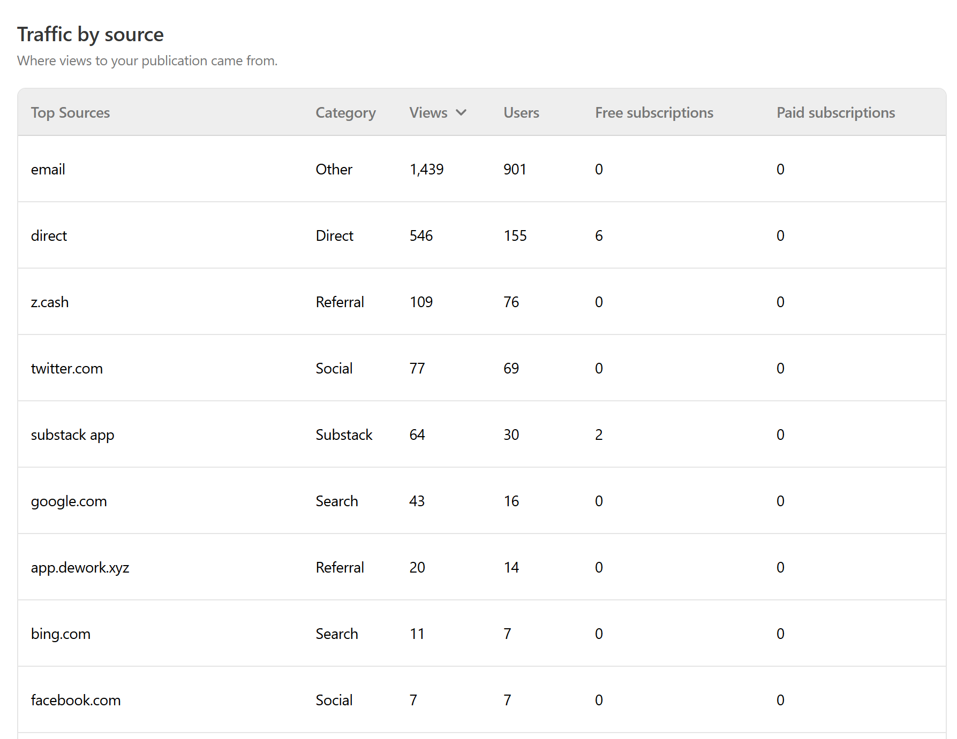Click the Referral category for z.cash
This screenshot has height=739, width=957.
(340, 302)
